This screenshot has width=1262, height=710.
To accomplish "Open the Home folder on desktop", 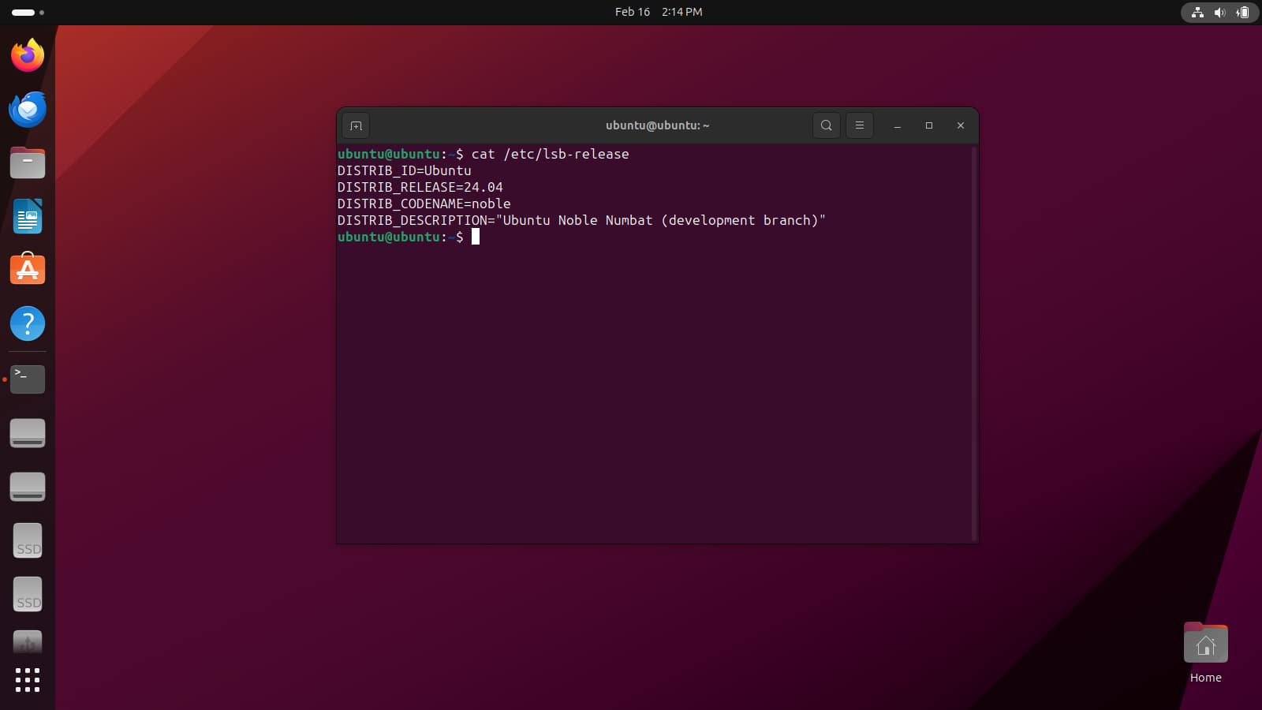I will (1205, 653).
